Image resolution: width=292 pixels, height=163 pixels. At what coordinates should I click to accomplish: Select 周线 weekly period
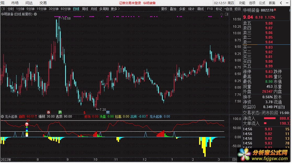tap(85, 9)
